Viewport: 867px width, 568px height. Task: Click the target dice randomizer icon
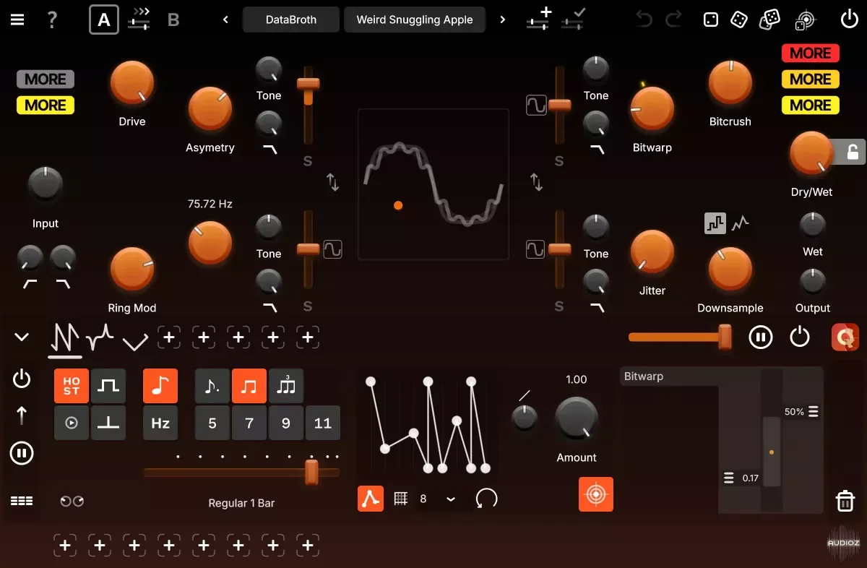(804, 20)
